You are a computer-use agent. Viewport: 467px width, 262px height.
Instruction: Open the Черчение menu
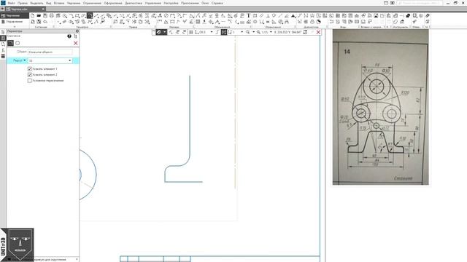pyautogui.click(x=74, y=3)
